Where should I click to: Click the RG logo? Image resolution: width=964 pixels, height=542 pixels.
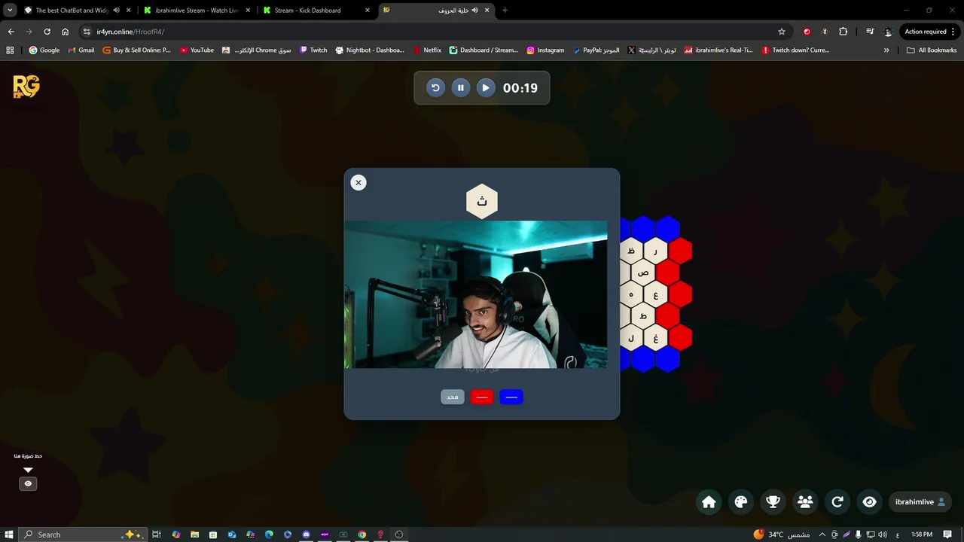click(26, 87)
